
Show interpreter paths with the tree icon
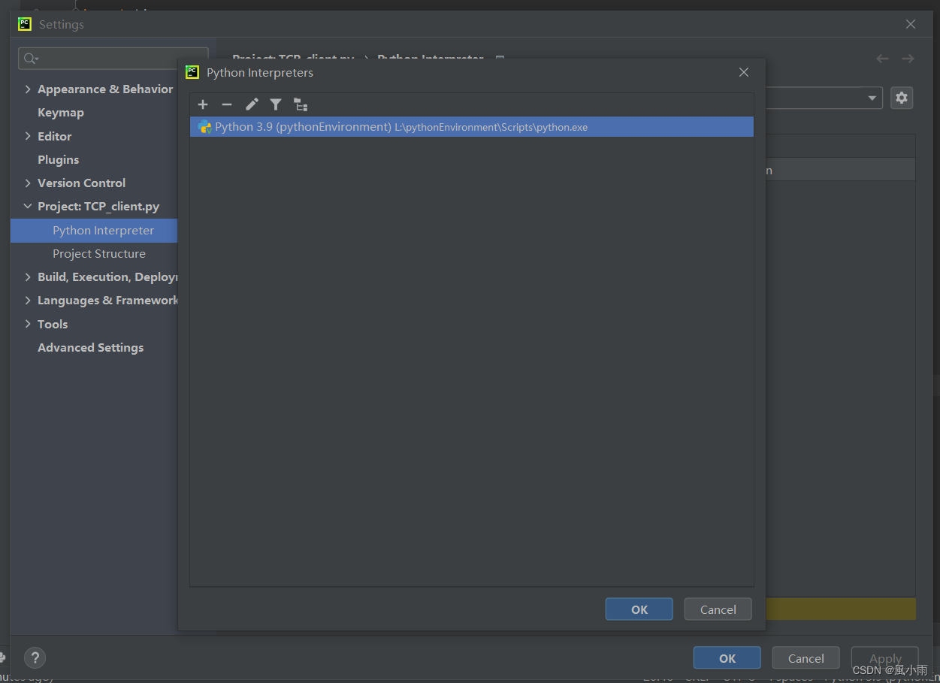point(301,104)
